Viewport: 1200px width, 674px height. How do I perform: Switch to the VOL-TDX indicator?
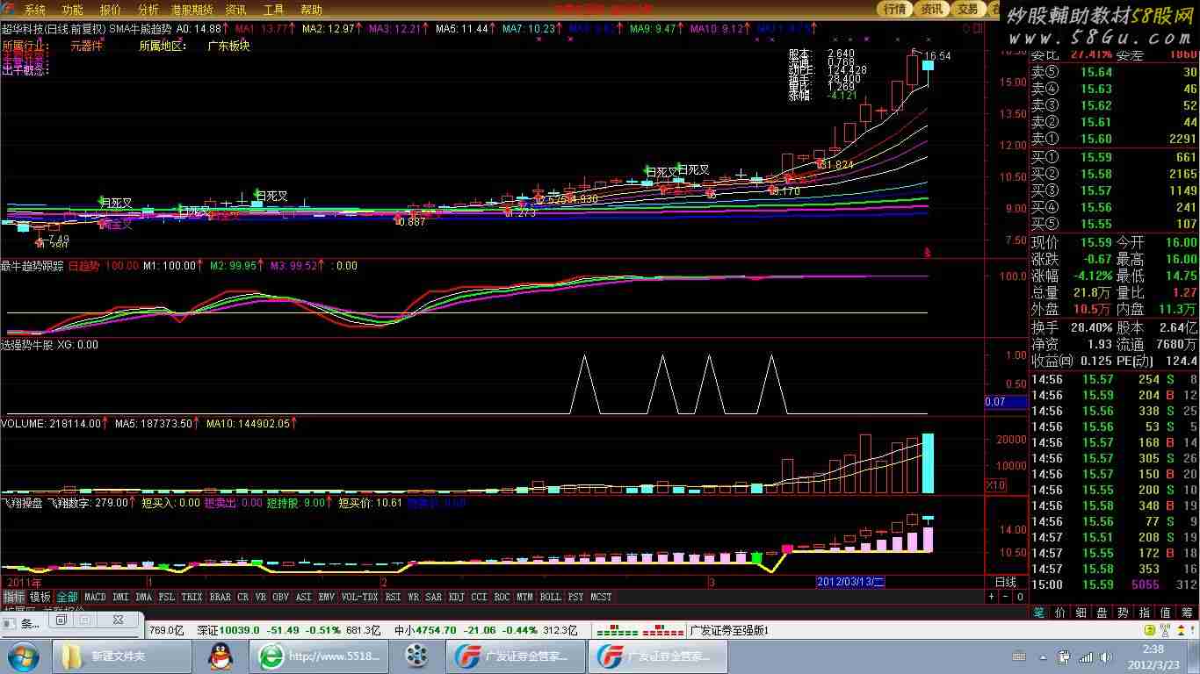click(359, 597)
